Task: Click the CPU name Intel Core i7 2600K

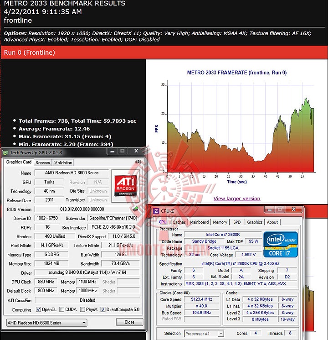Action: (x=223, y=235)
